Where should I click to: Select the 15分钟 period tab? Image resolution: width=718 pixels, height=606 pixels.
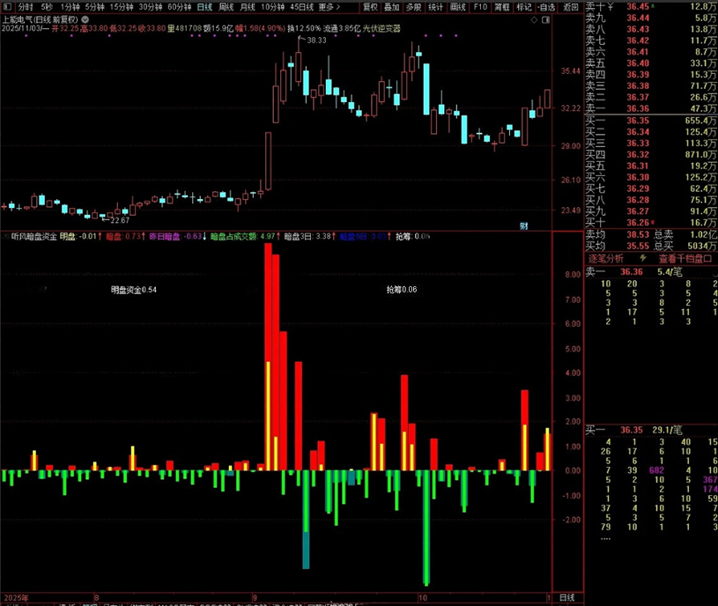(122, 7)
